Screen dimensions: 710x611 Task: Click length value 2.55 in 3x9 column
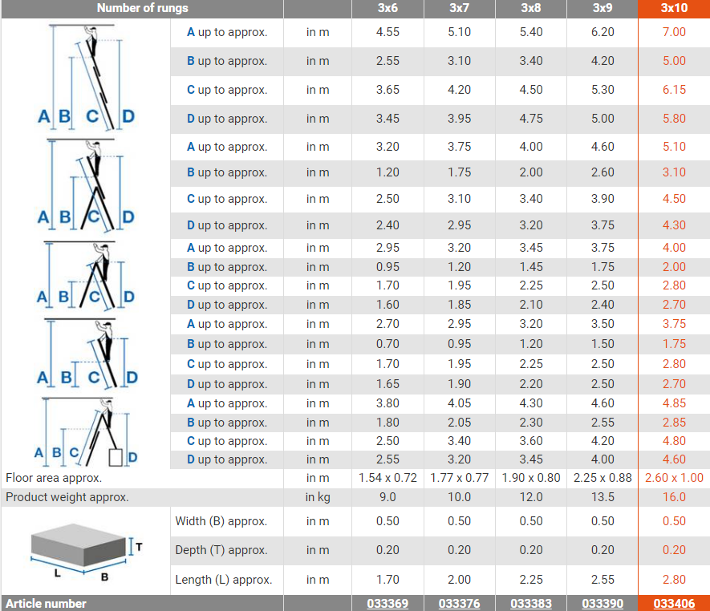[602, 579]
